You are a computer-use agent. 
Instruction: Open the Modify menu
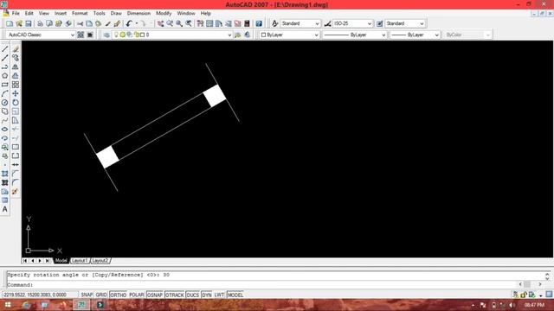coord(164,13)
